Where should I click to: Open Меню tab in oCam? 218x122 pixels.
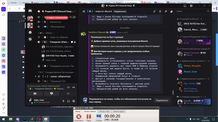[x=78, y=111]
